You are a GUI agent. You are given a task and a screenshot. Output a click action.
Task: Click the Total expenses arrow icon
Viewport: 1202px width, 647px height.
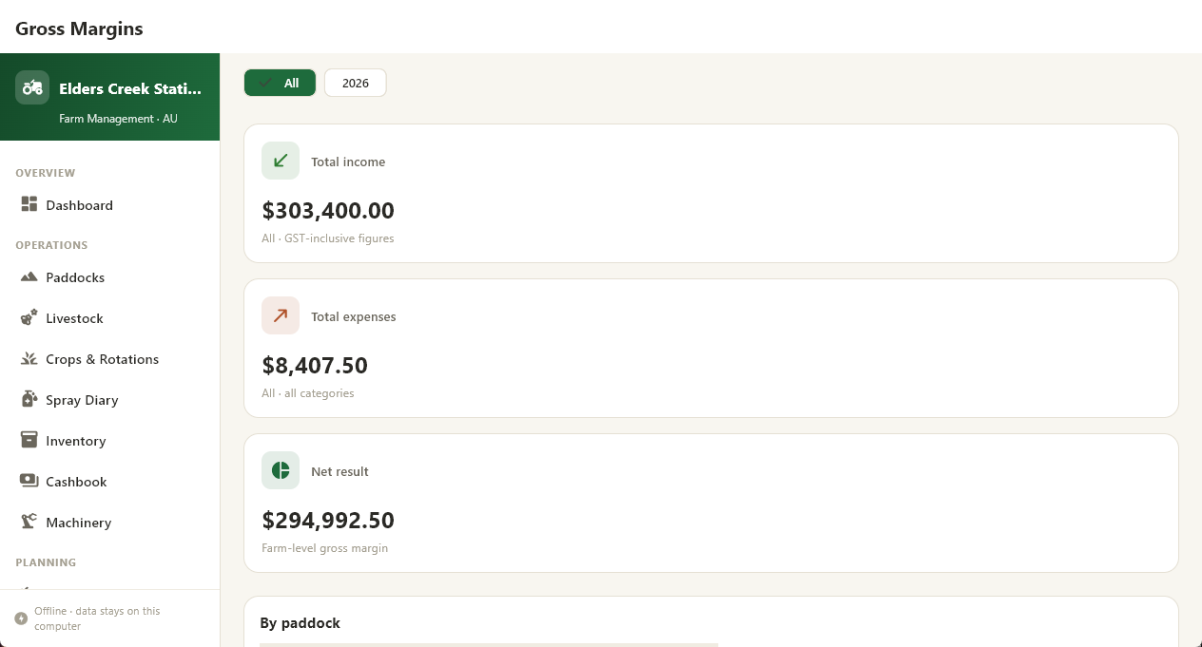point(281,315)
